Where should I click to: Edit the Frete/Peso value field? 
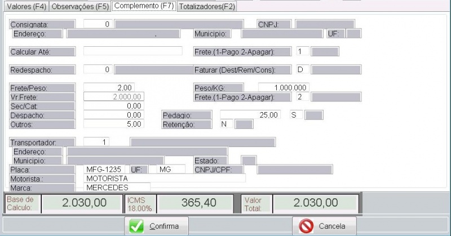pos(109,88)
